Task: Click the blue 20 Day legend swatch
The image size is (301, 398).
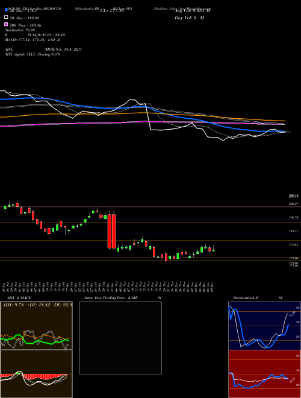Action: pyautogui.click(x=6, y=10)
